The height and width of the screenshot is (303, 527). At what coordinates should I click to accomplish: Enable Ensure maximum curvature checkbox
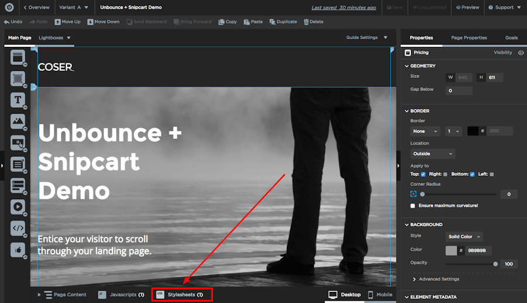[x=413, y=206]
